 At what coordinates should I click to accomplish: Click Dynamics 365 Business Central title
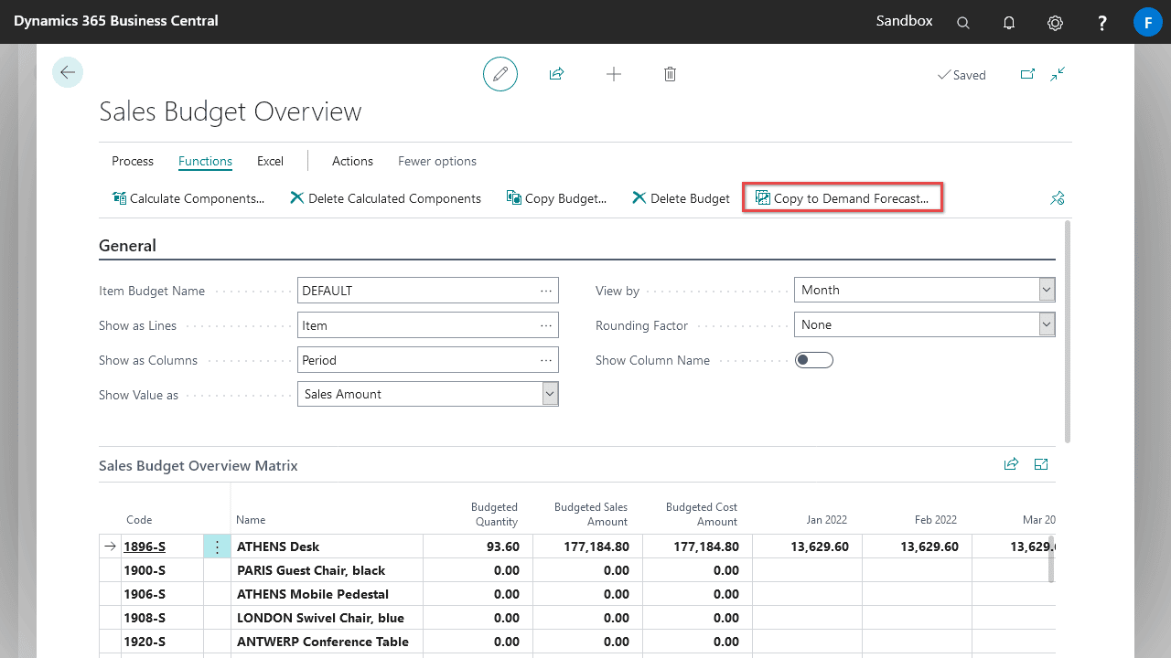point(115,20)
